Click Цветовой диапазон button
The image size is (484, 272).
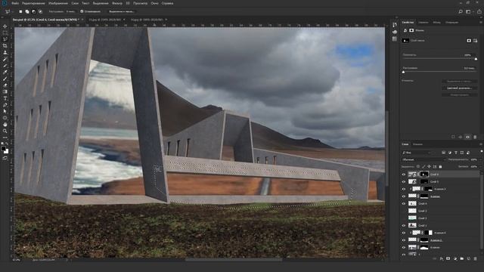click(459, 88)
